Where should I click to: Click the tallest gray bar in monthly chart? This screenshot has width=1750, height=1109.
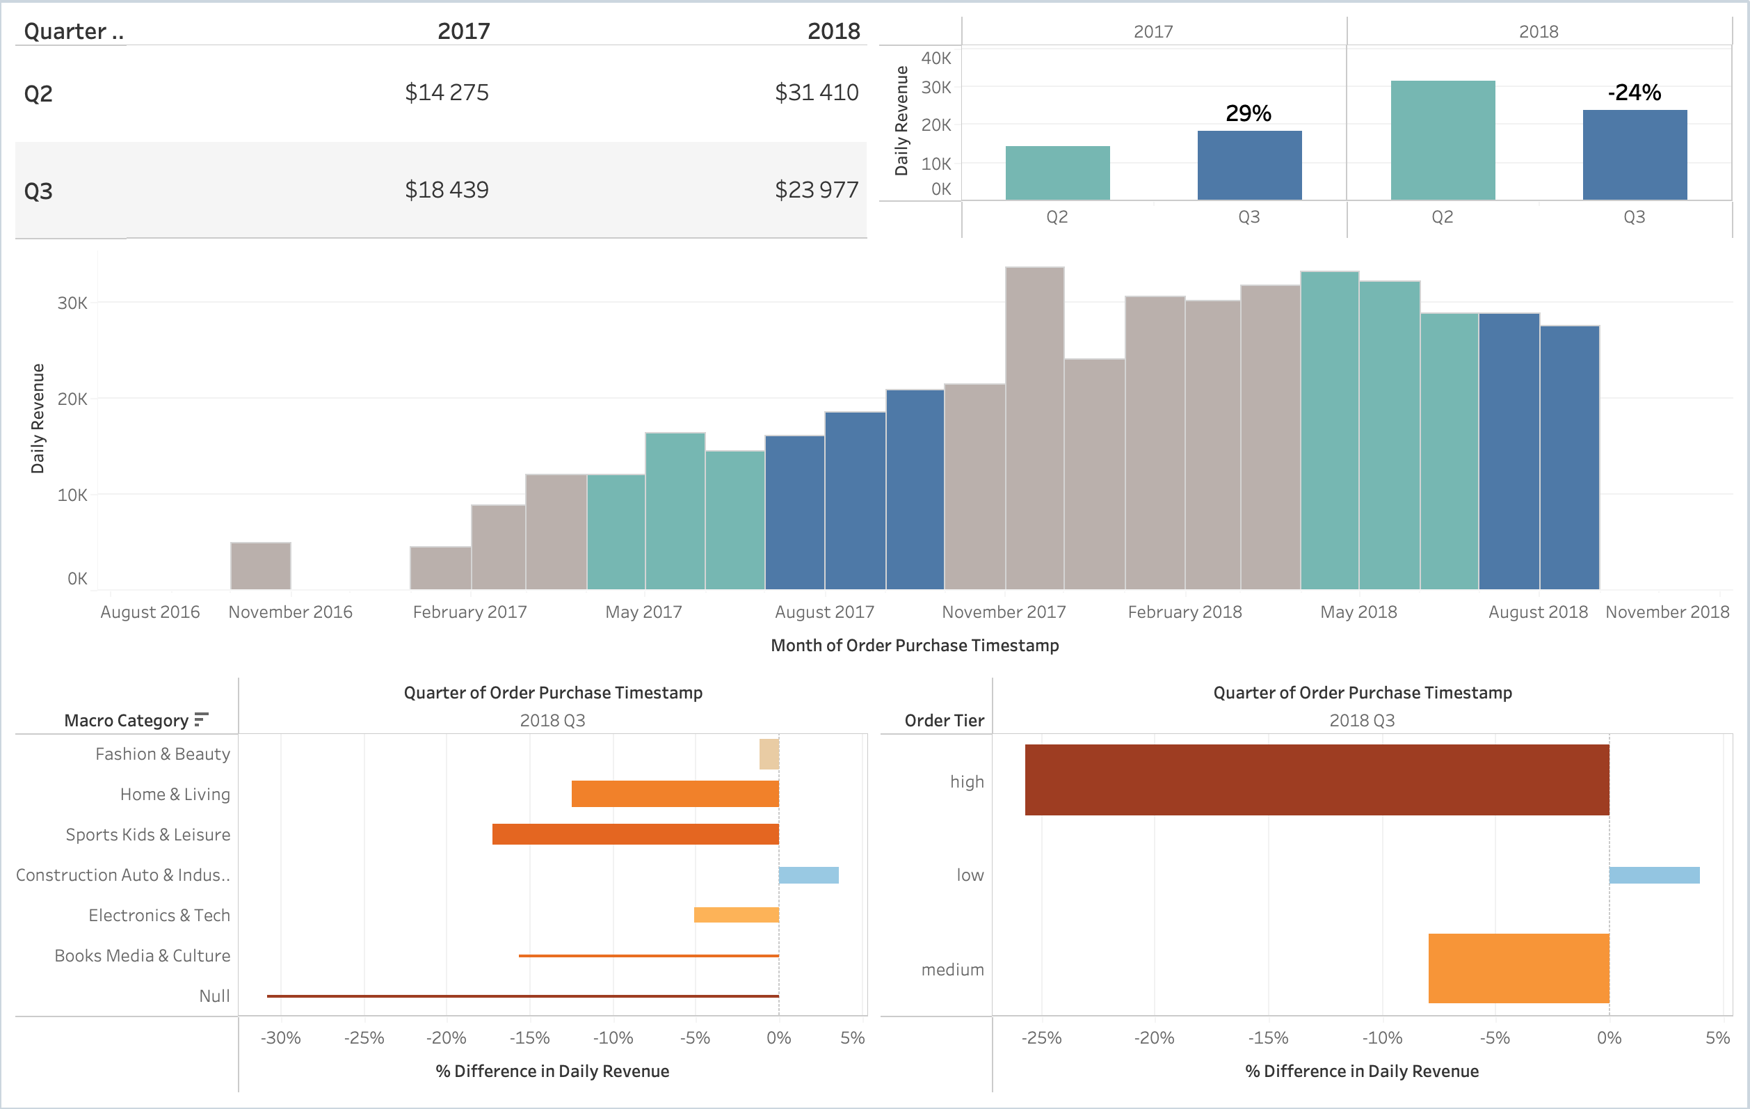[x=1034, y=429]
